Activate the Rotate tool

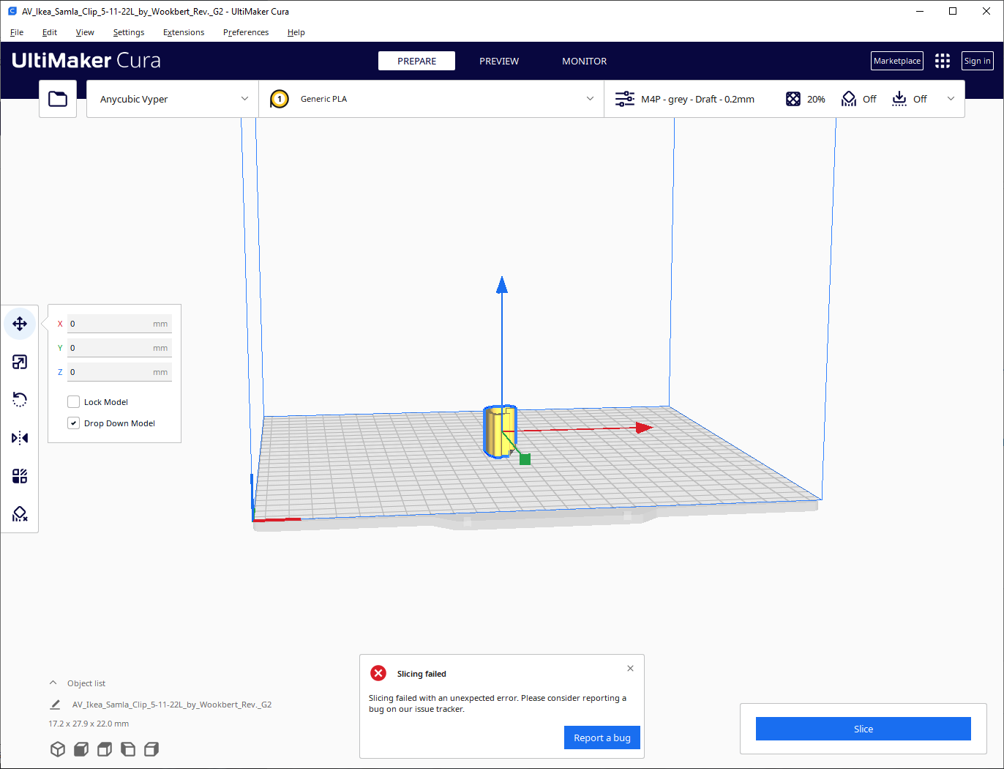click(x=20, y=399)
